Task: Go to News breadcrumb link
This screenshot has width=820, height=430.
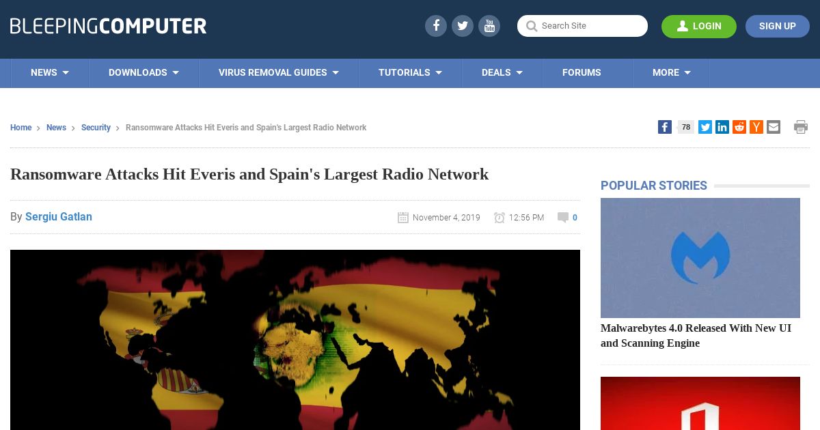Action: coord(56,128)
